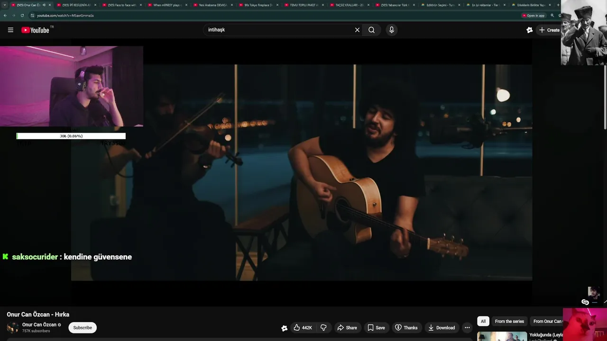Go to the YouTube home logo
Viewport: 607px width, 341px height.
click(x=35, y=30)
